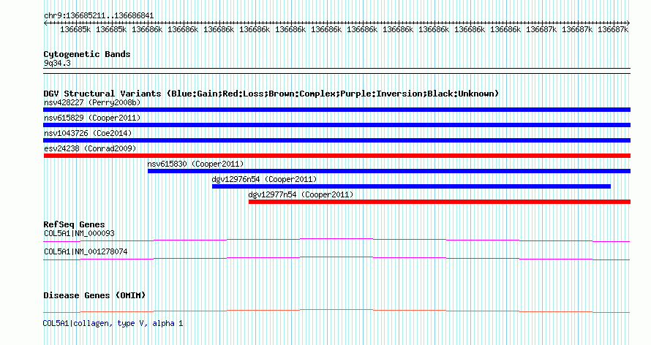Select the COL5A1|NM_000093 gene label
The height and width of the screenshot is (345, 651).
pos(79,233)
